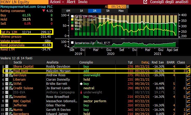Sort by the Soctà column header

pyautogui.click(x=18, y=62)
